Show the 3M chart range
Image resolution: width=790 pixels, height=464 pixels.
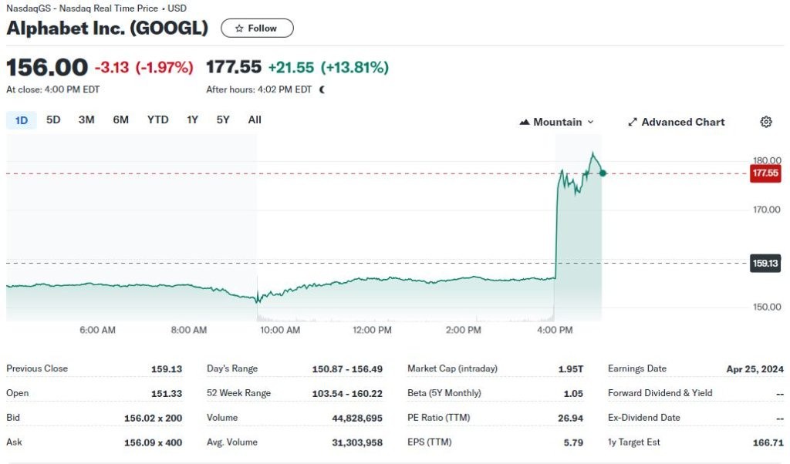86,119
